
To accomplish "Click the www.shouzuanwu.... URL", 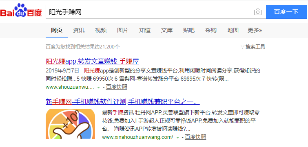I will pos(70,87).
